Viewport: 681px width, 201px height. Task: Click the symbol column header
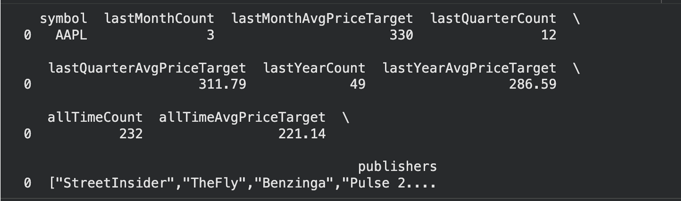[63, 19]
